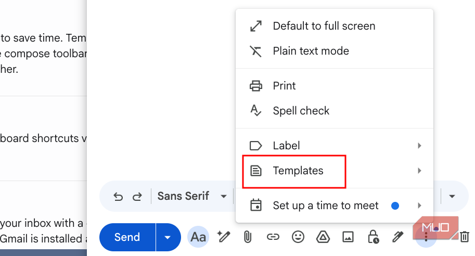Image resolution: width=475 pixels, height=256 pixels.
Task: Click the Send button
Action: (x=127, y=237)
